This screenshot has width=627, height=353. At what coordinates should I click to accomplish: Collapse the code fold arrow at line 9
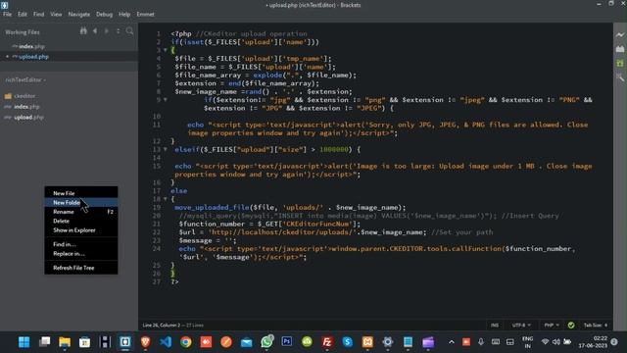pyautogui.click(x=166, y=100)
